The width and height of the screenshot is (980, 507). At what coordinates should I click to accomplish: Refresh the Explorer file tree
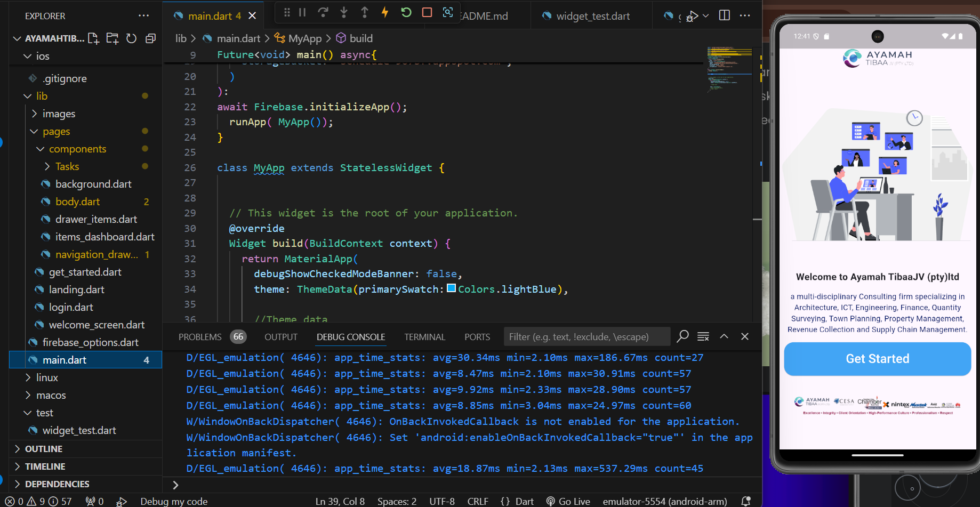(x=131, y=38)
